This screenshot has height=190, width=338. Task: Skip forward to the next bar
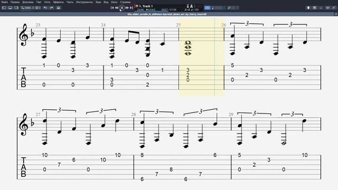point(127,8)
